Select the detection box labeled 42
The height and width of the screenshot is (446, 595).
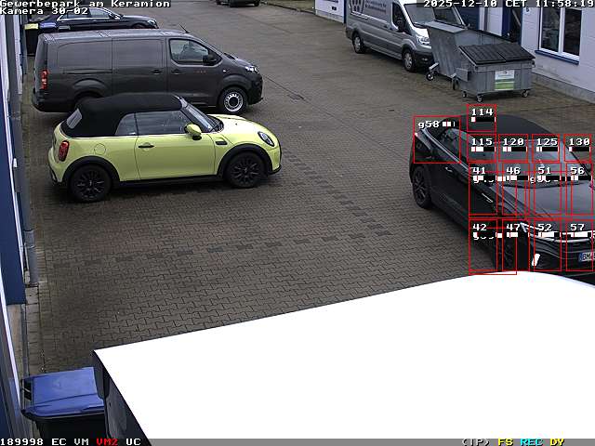coord(483,247)
